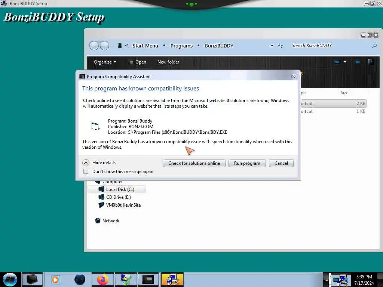Switch to Firefox on the taskbar
Screen dimensions: 383x287
point(103,280)
